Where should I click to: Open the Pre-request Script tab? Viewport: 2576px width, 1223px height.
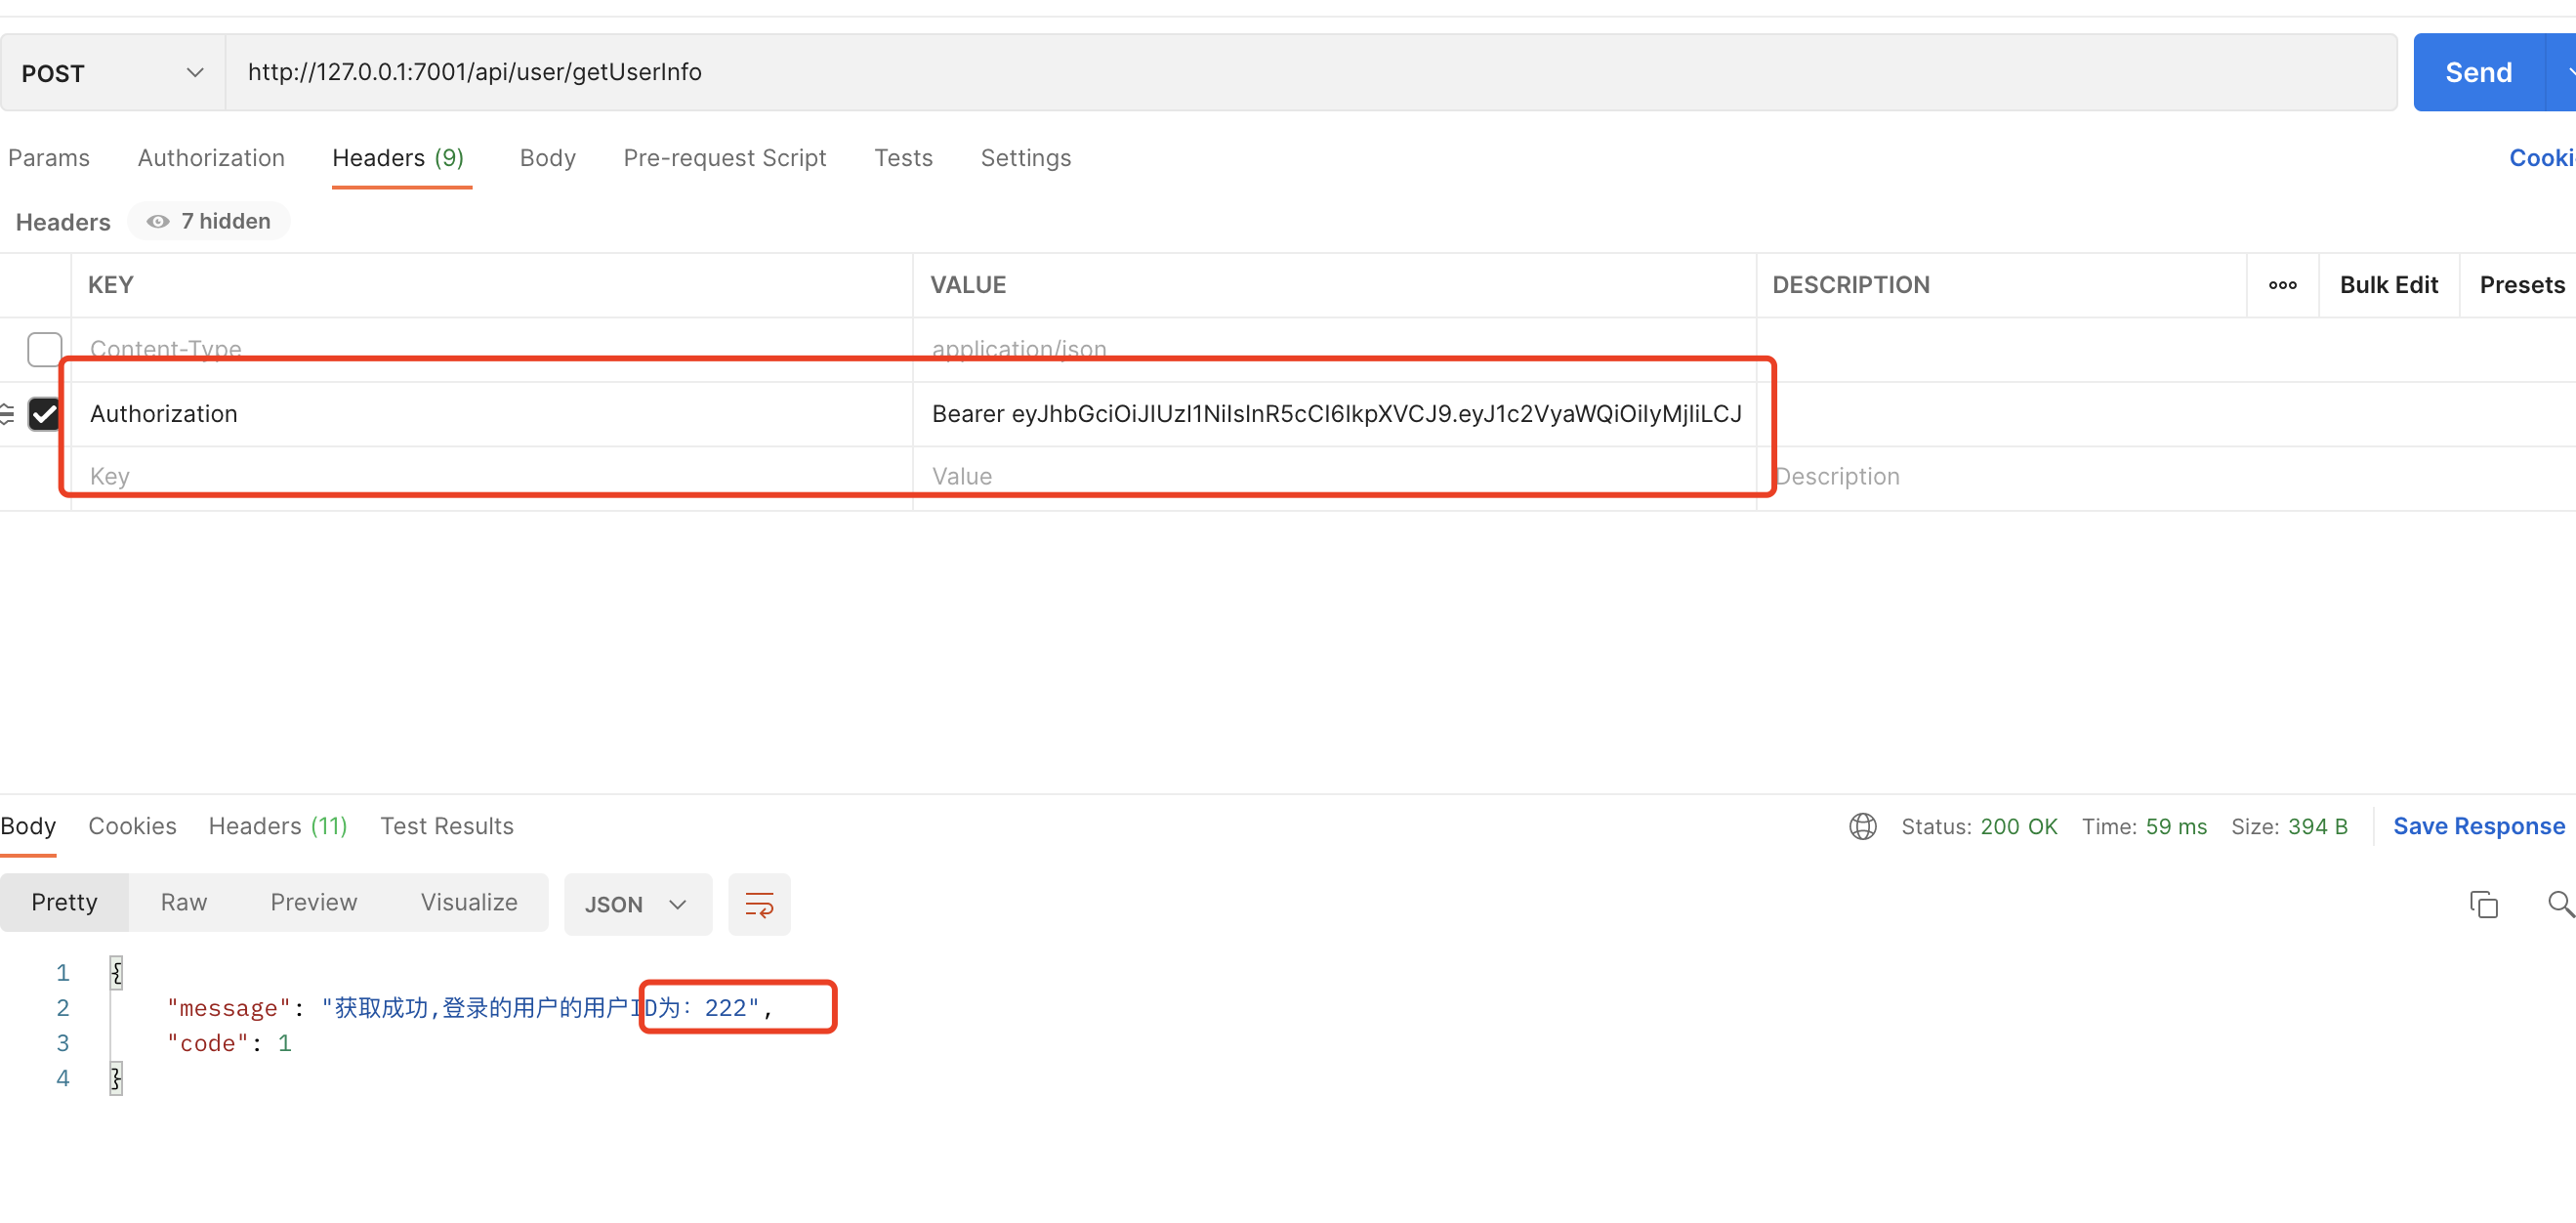pos(724,158)
